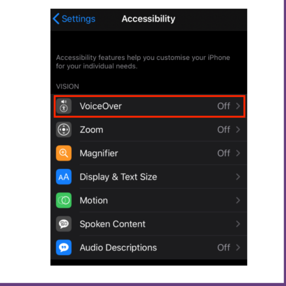This screenshot has height=286, width=286.
Task: Open the Magnifier settings row
Action: click(x=149, y=153)
